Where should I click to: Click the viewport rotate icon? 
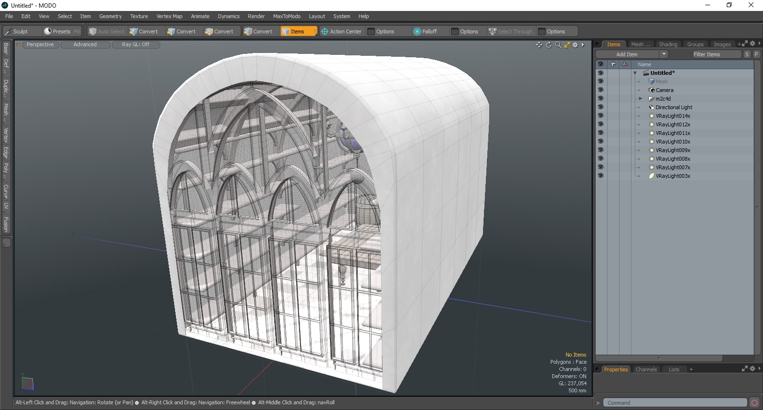(548, 45)
